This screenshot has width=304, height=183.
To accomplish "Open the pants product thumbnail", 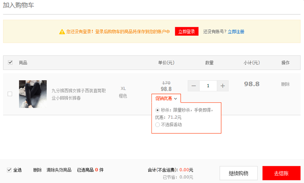I will 33,94.
